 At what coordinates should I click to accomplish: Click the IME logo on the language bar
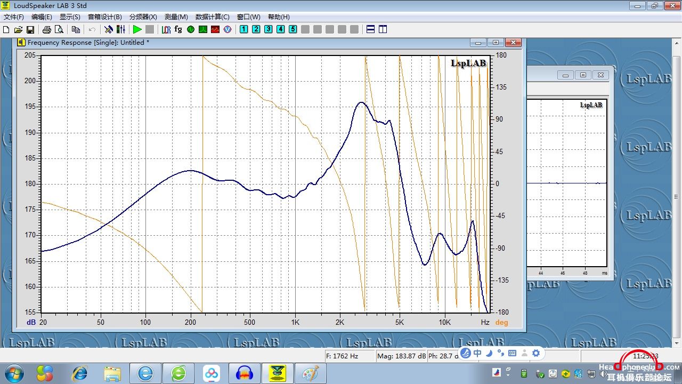(x=465, y=353)
